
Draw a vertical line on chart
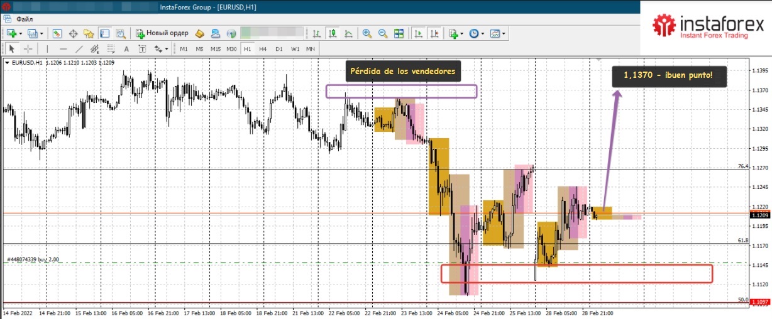pyautogui.click(x=47, y=49)
